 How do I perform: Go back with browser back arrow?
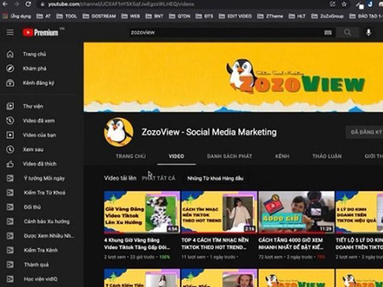pos(5,4)
